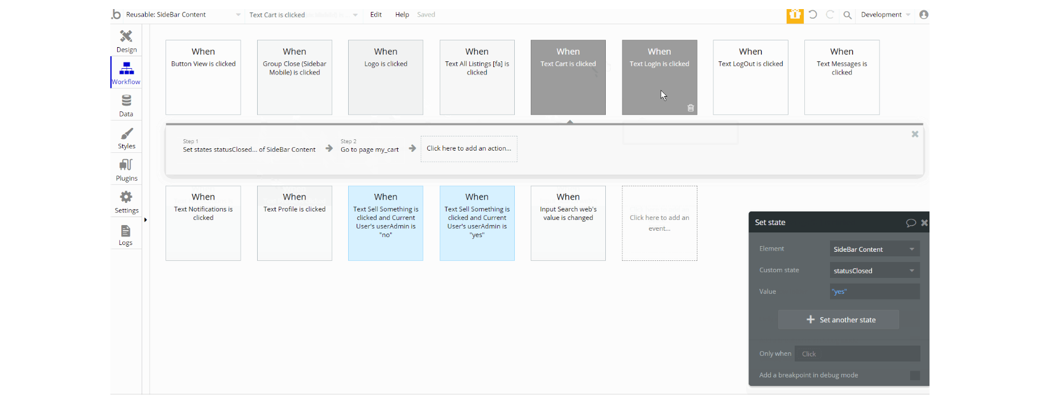
Task: Open the Settings gear tab
Action: pyautogui.click(x=126, y=202)
